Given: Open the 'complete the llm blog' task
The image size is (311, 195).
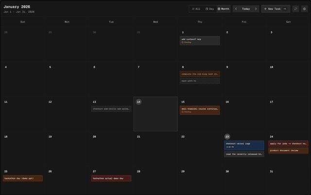Looking at the screenshot, I should pyautogui.click(x=200, y=74).
